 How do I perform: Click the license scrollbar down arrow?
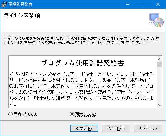pos(159,105)
